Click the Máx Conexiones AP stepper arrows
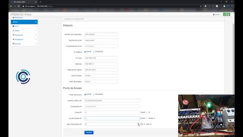The image size is (243, 137). pyautogui.click(x=138, y=124)
